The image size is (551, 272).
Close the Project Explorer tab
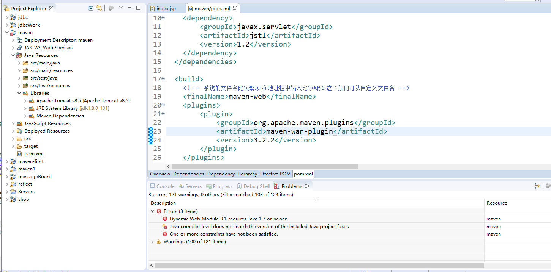(x=51, y=8)
